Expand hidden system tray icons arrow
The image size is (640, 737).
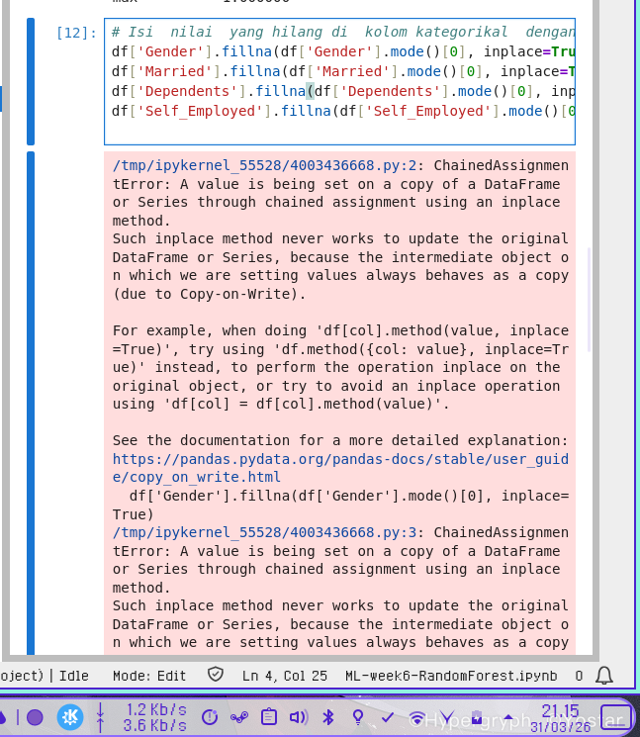click(508, 717)
